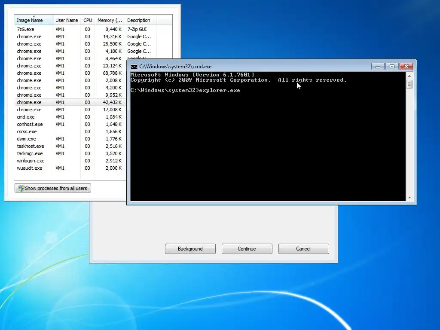440x330 pixels.
Task: Select the taskhost.exe process row
Action: [70, 146]
